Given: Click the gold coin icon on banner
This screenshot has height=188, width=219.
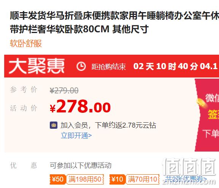Looking at the screenshot, I should [x=201, y=102].
